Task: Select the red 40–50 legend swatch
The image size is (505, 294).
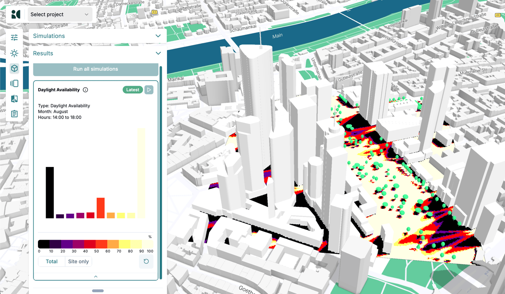Action: click(x=90, y=244)
